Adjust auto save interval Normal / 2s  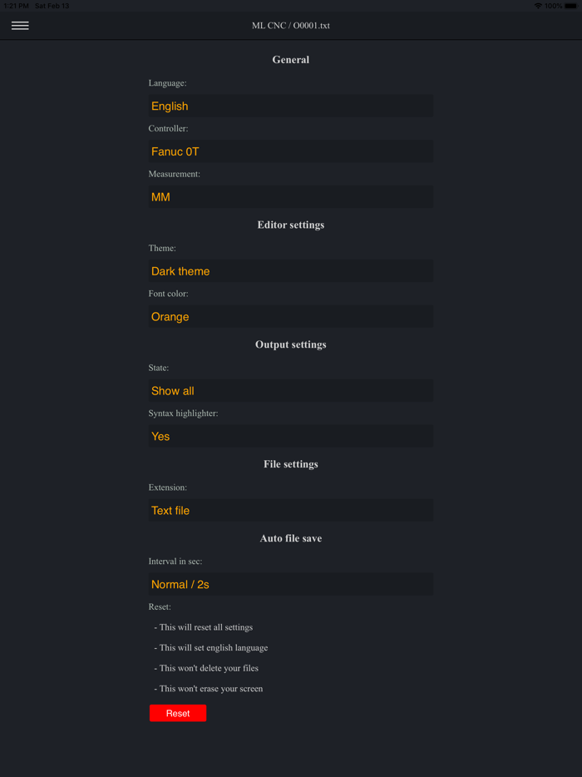[x=290, y=584]
